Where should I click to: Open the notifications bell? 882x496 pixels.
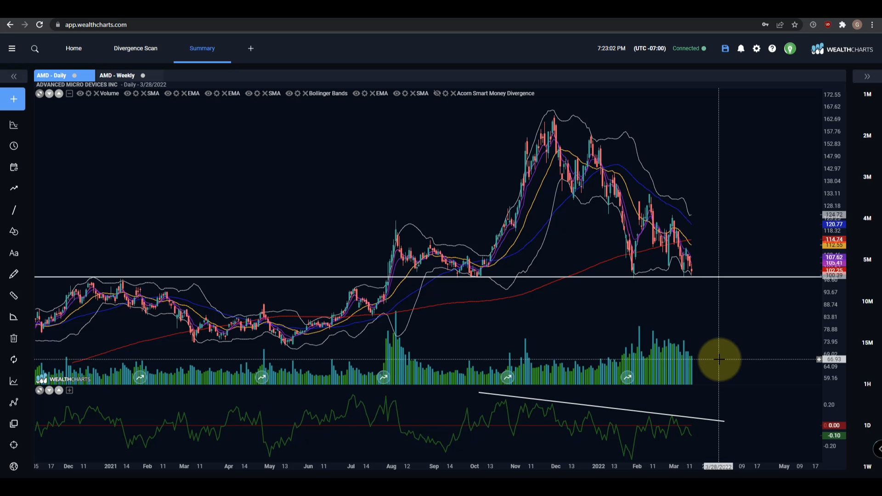[x=741, y=48]
